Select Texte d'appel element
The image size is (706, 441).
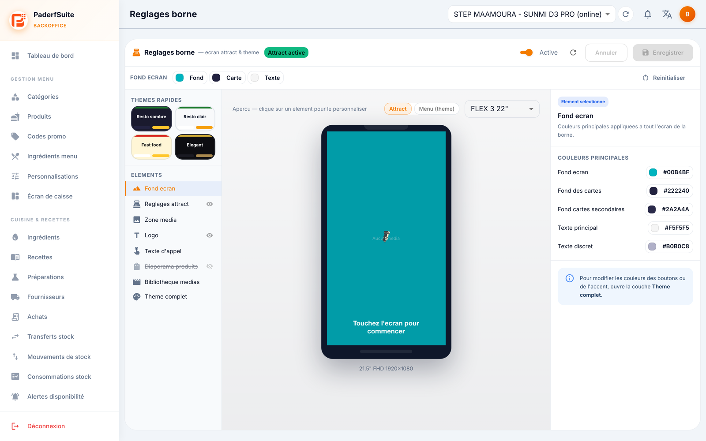173,251
